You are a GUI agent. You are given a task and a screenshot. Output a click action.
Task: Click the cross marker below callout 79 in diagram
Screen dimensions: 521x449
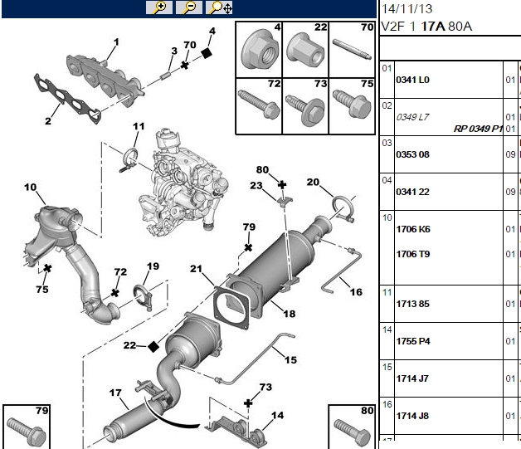point(248,247)
